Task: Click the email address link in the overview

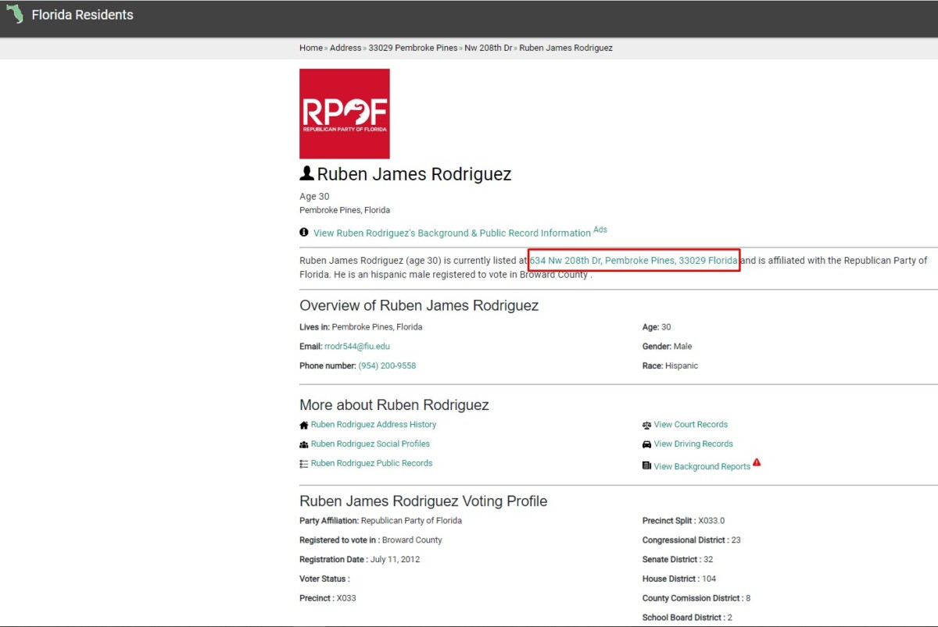Action: (356, 346)
